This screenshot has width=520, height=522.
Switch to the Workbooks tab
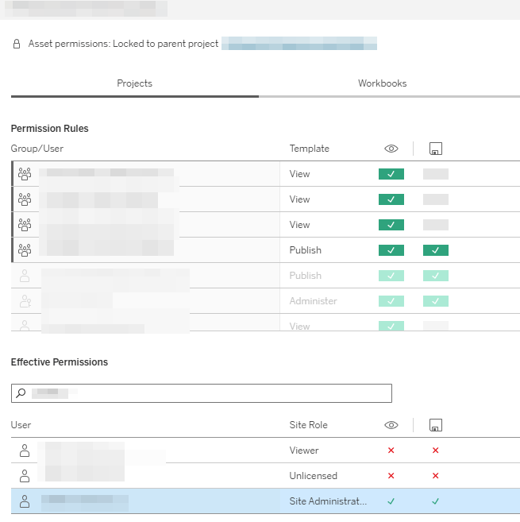coord(382,83)
